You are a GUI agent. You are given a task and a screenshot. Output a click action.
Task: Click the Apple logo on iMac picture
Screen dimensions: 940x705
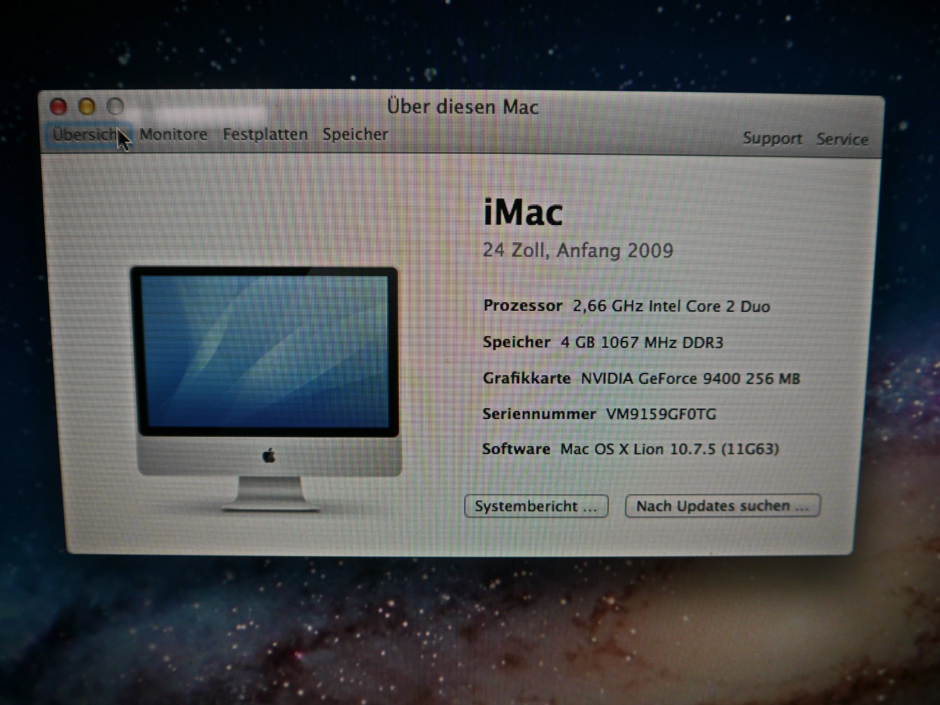(268, 456)
